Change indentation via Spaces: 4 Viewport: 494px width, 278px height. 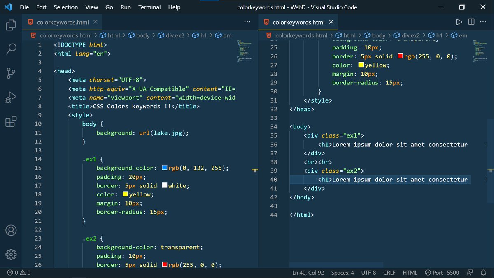click(x=343, y=273)
